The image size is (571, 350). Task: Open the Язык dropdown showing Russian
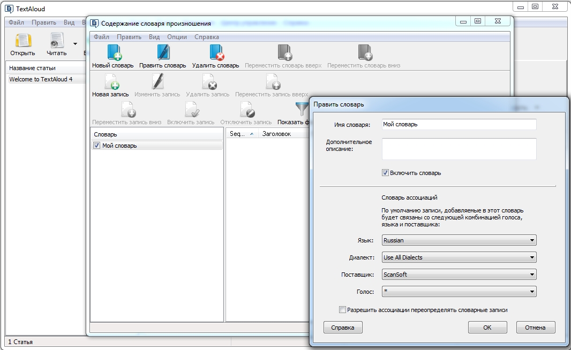[459, 240]
